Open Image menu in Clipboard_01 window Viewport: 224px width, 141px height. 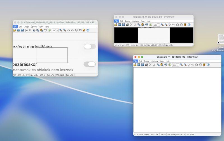pos(26,26)
